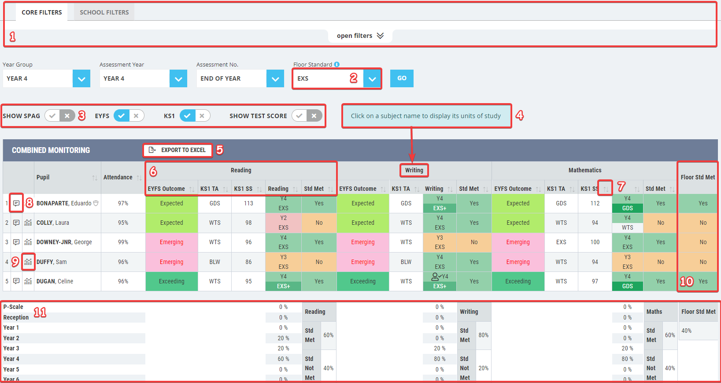Click Colly Reading Std Met No cell
721x383 pixels.
pos(319,223)
